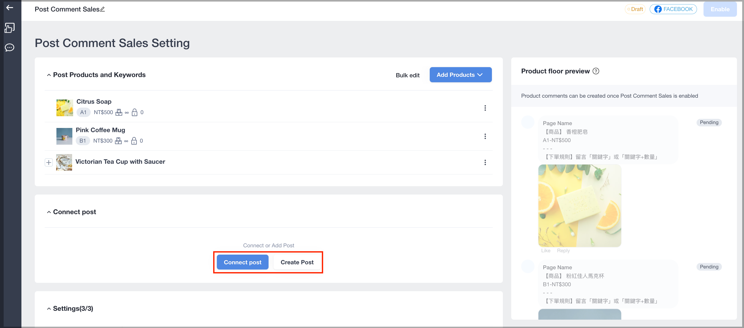Click the Connect or Add Post label
Image resolution: width=744 pixels, height=328 pixels.
[269, 246]
